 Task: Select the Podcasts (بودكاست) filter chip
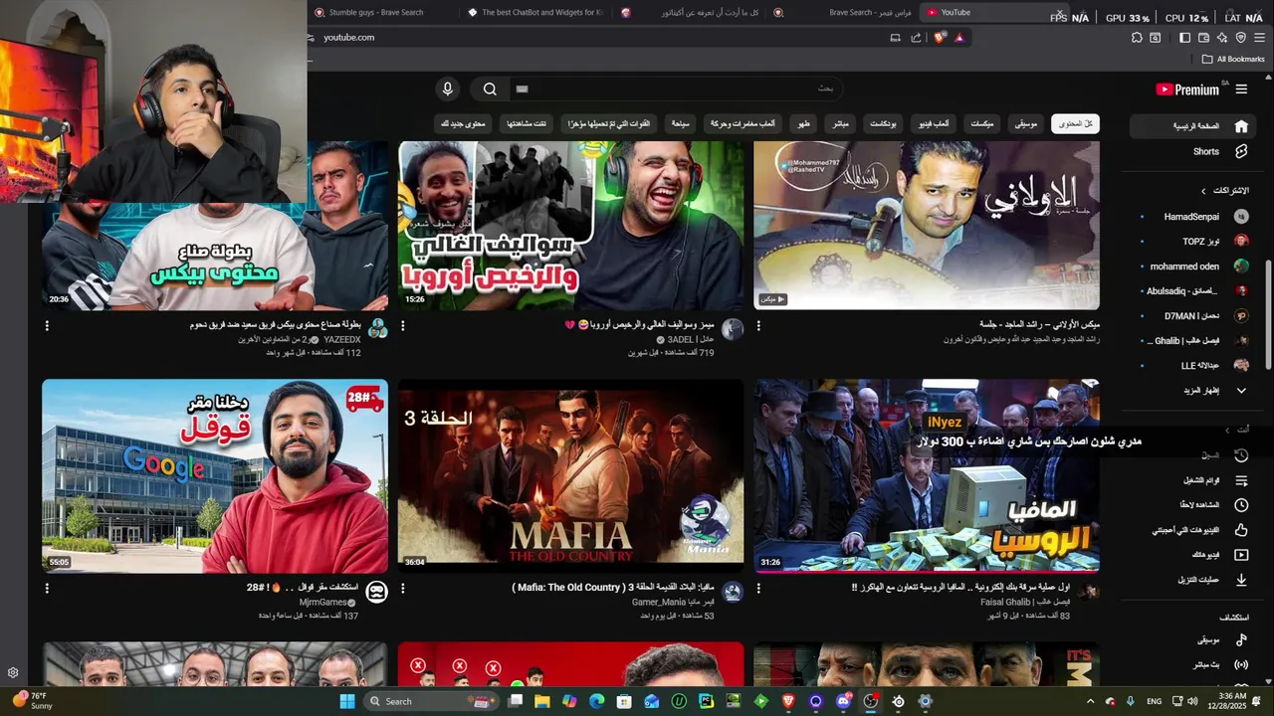click(883, 124)
